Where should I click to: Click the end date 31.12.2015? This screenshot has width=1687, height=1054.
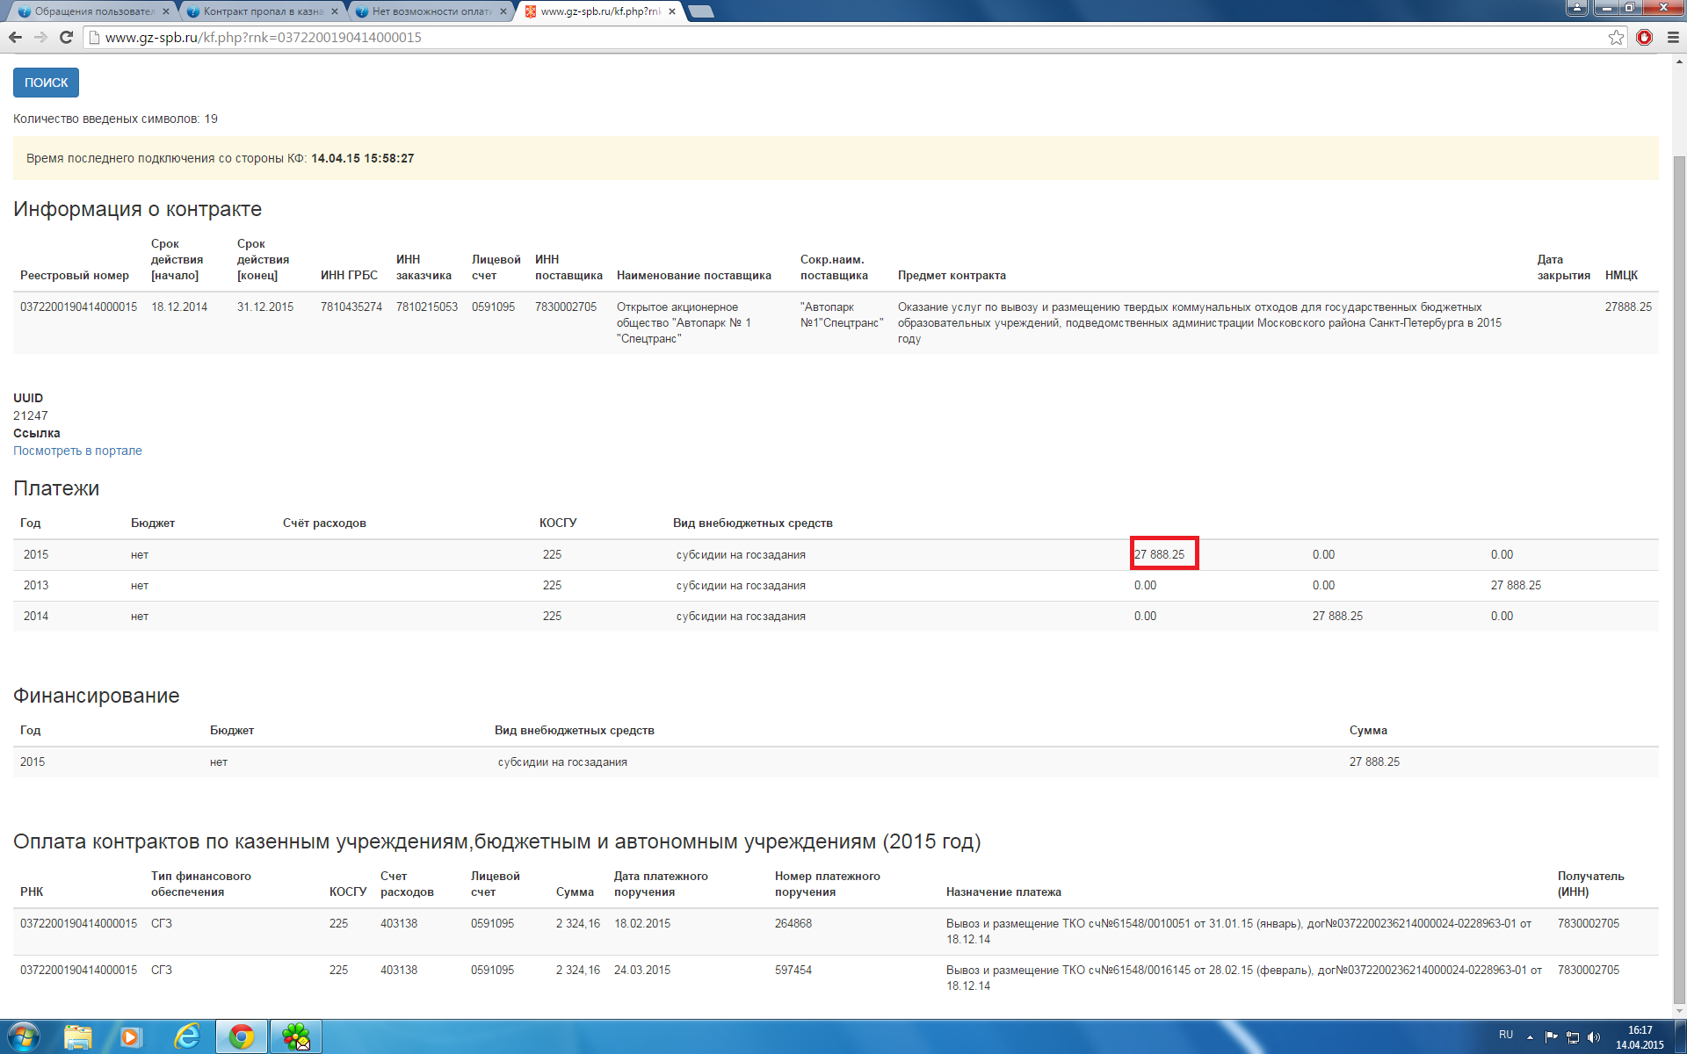point(265,307)
